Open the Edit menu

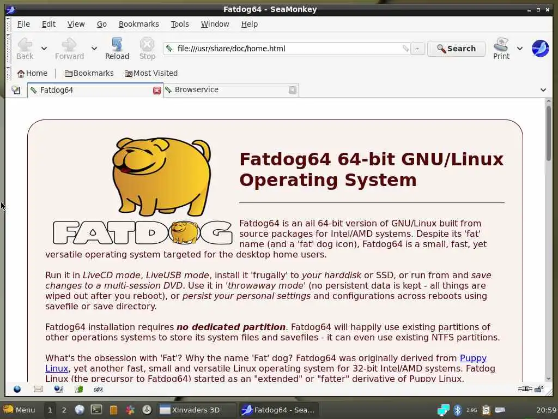(x=48, y=24)
